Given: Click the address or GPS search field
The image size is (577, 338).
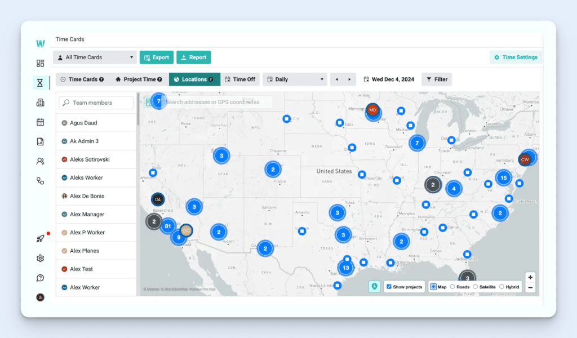Looking at the screenshot, I should [x=212, y=103].
